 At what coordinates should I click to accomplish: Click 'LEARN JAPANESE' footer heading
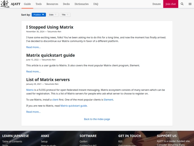[15, 136]
